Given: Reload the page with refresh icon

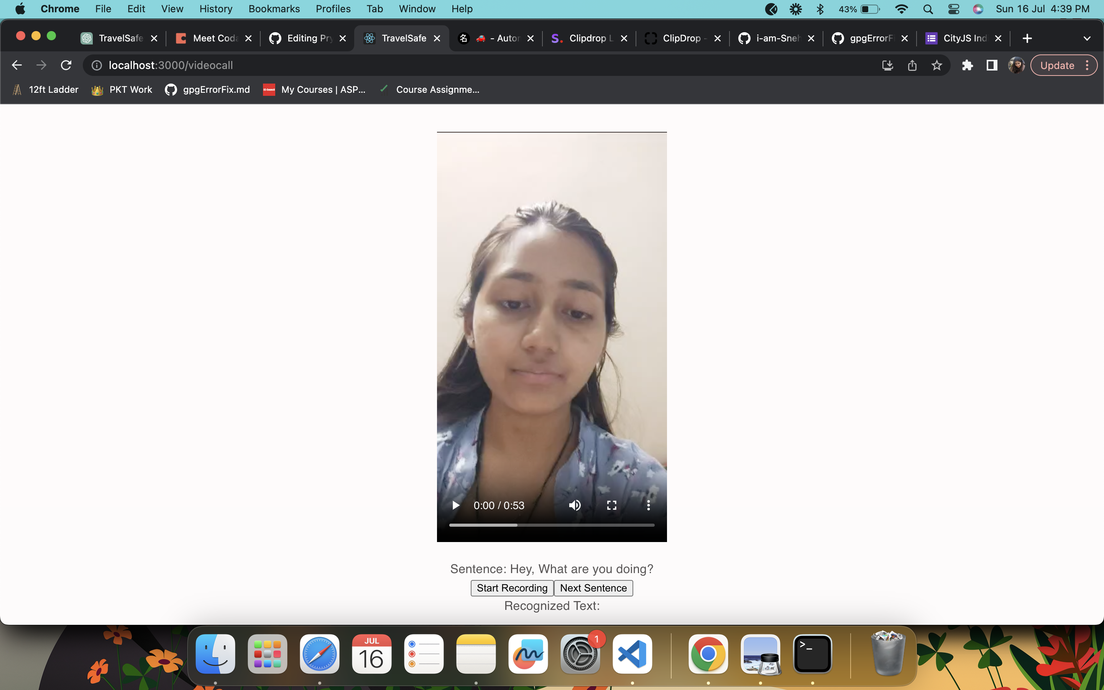Looking at the screenshot, I should point(66,65).
